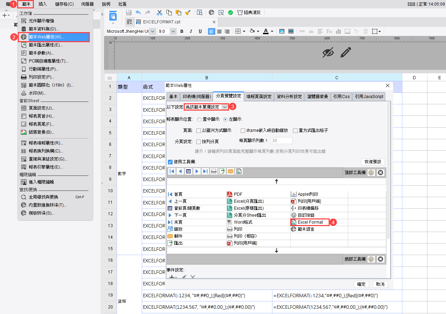Click the format painter brush icon
The width and height of the screenshot is (446, 314).
pos(188,13)
